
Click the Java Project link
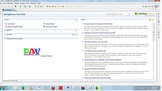(x=11, y=24)
